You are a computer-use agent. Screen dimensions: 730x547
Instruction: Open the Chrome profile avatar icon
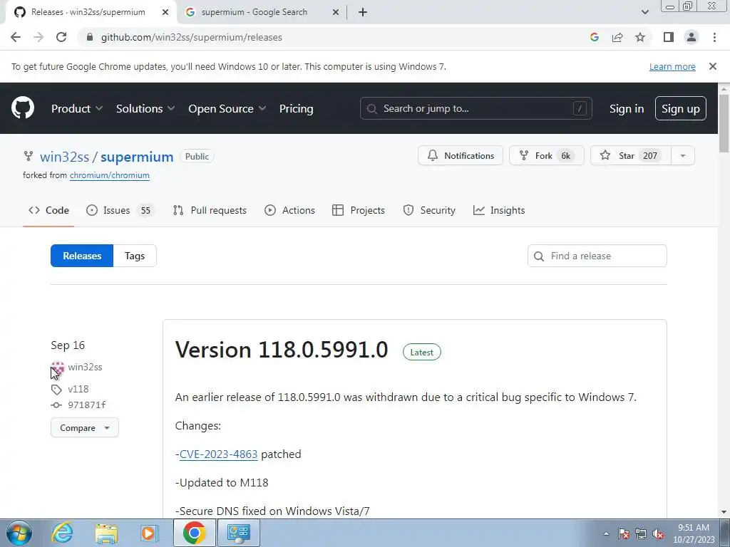(x=692, y=37)
